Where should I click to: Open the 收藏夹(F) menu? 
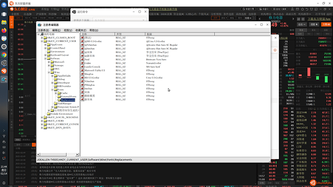click(x=81, y=30)
